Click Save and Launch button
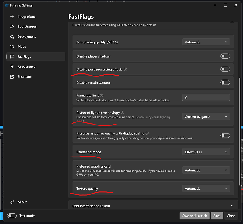 (195, 216)
